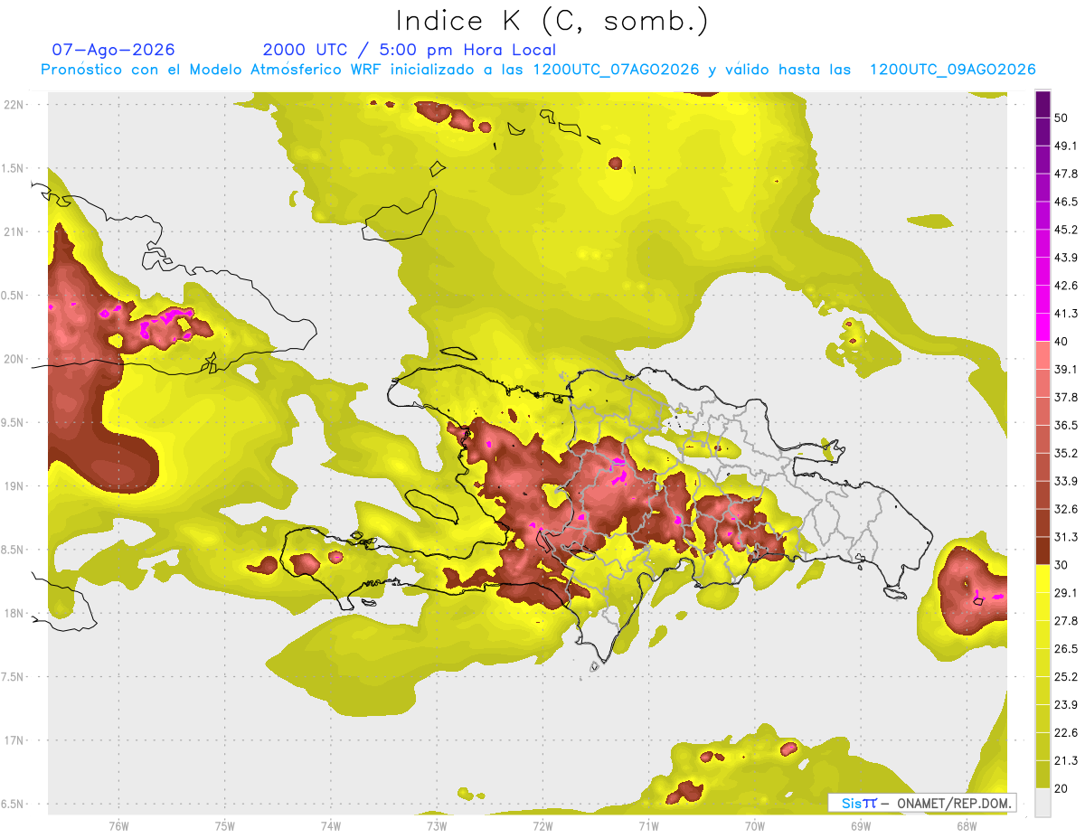1085x838 pixels.
Task: Click the "1.5N" latitude tick label
Action: tap(12, 168)
